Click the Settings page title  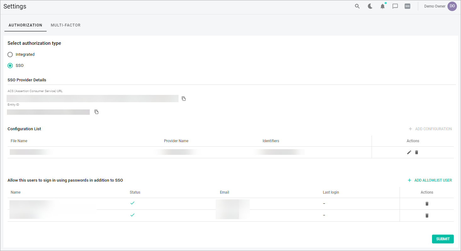(x=15, y=6)
